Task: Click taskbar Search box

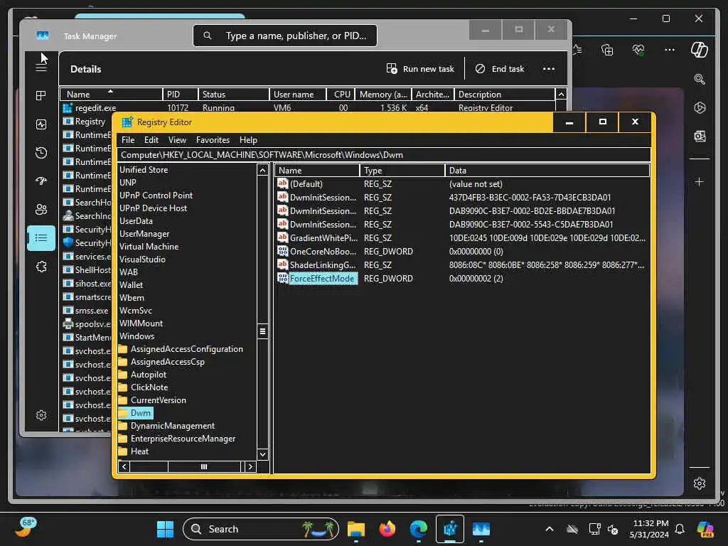Action: click(x=261, y=529)
